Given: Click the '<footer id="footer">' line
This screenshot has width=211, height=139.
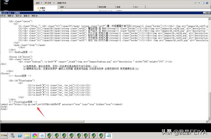Looking at the screenshot, I should pos(20,57).
